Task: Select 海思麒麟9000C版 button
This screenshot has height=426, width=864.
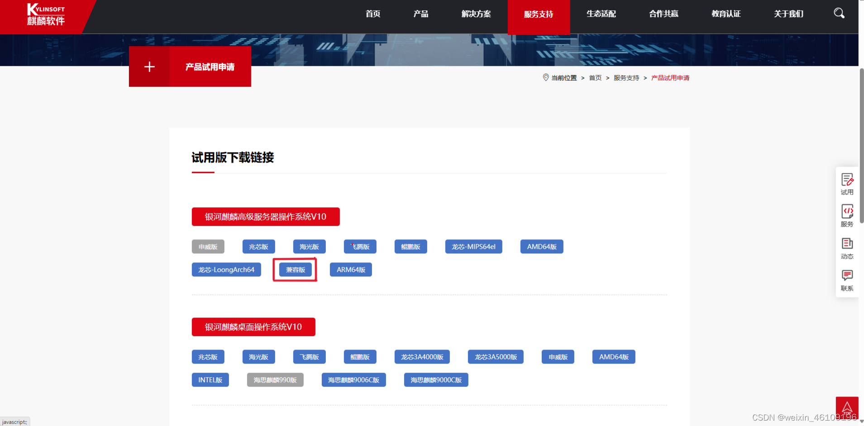Action: click(436, 380)
